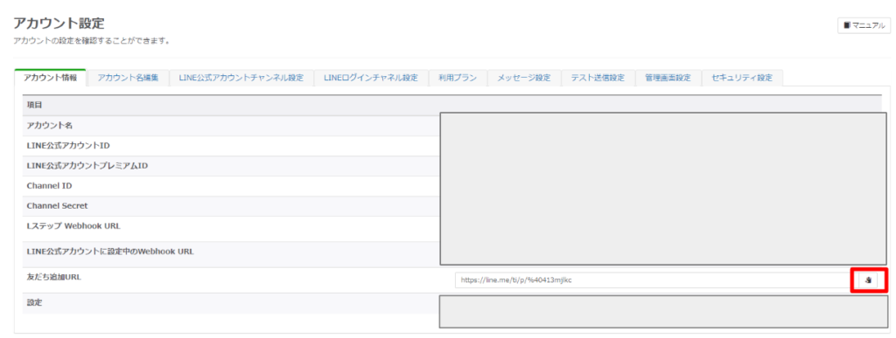Screen dimensions: 896x338
Task: Click the 設定 row label
Action: pos(34,302)
